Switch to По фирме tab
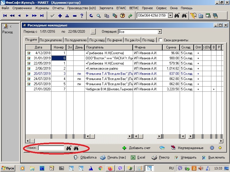The width and height of the screenshot is (230, 172). point(114,40)
